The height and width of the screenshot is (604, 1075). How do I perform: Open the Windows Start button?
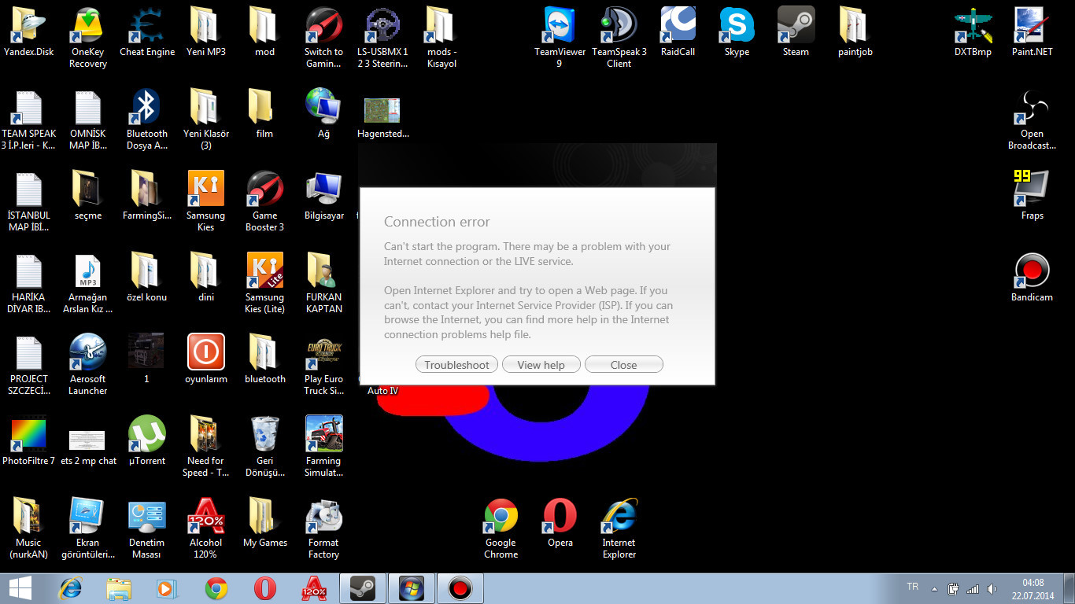(x=20, y=588)
